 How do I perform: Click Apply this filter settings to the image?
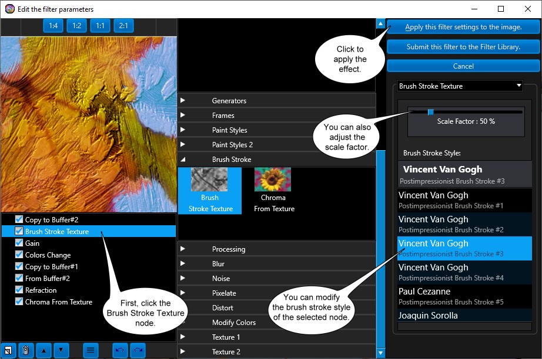(463, 27)
